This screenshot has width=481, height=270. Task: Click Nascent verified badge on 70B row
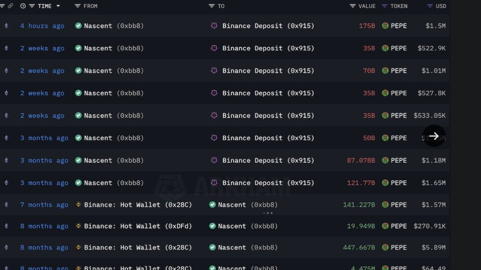pos(78,71)
